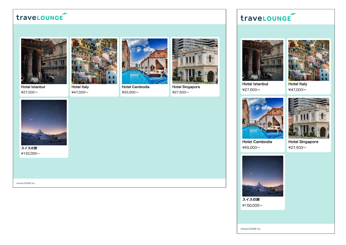Select Hotel Singapore building image in desktop layout
The width and height of the screenshot is (346, 245).
195,61
